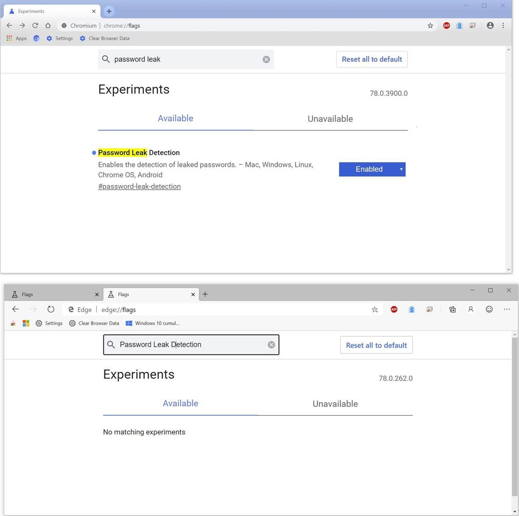Screen dimensions: 519x516
Task: Reload the chrome://flags page
Action: coord(35,25)
